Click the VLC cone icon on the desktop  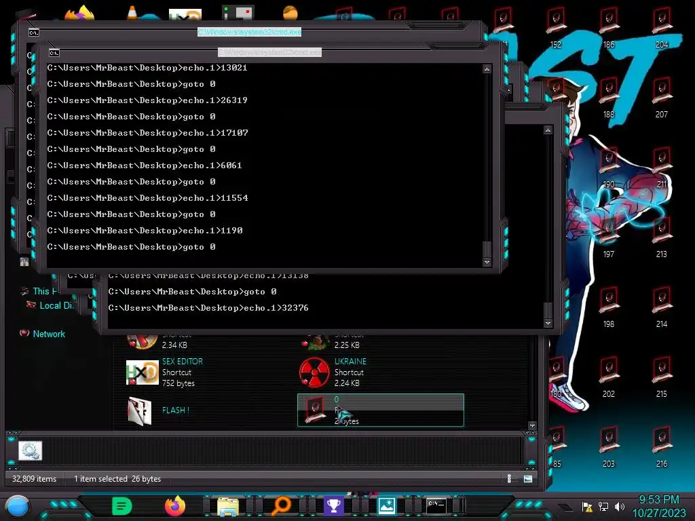click(x=132, y=12)
